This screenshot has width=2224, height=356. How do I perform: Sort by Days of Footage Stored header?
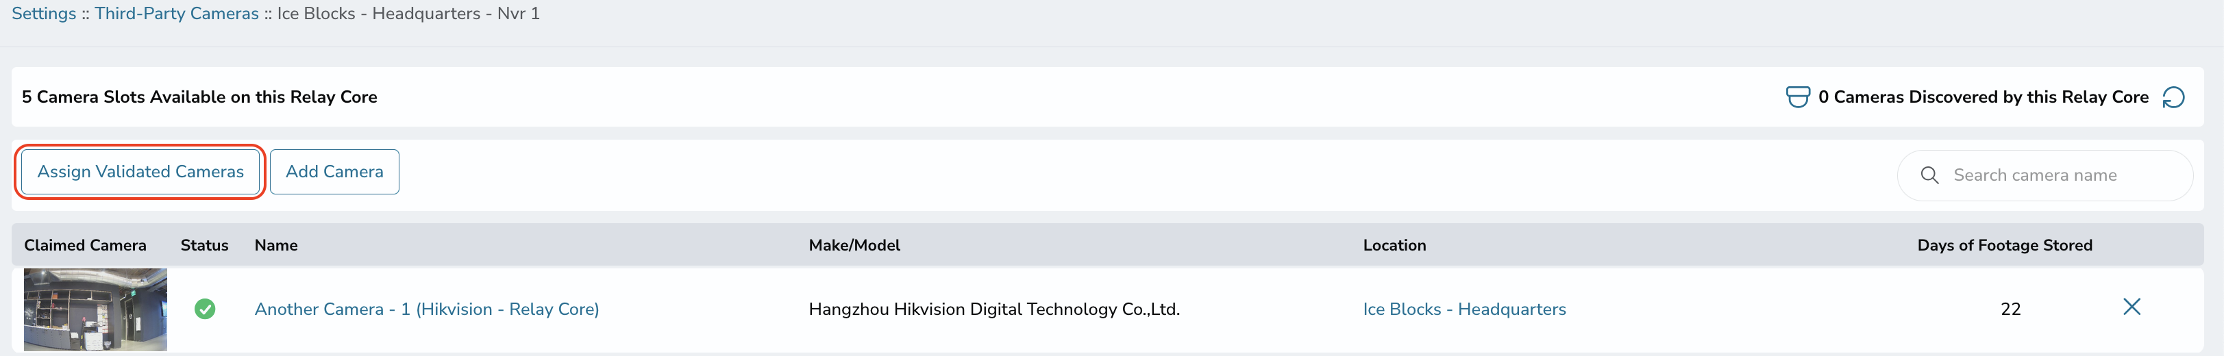pos(2005,245)
